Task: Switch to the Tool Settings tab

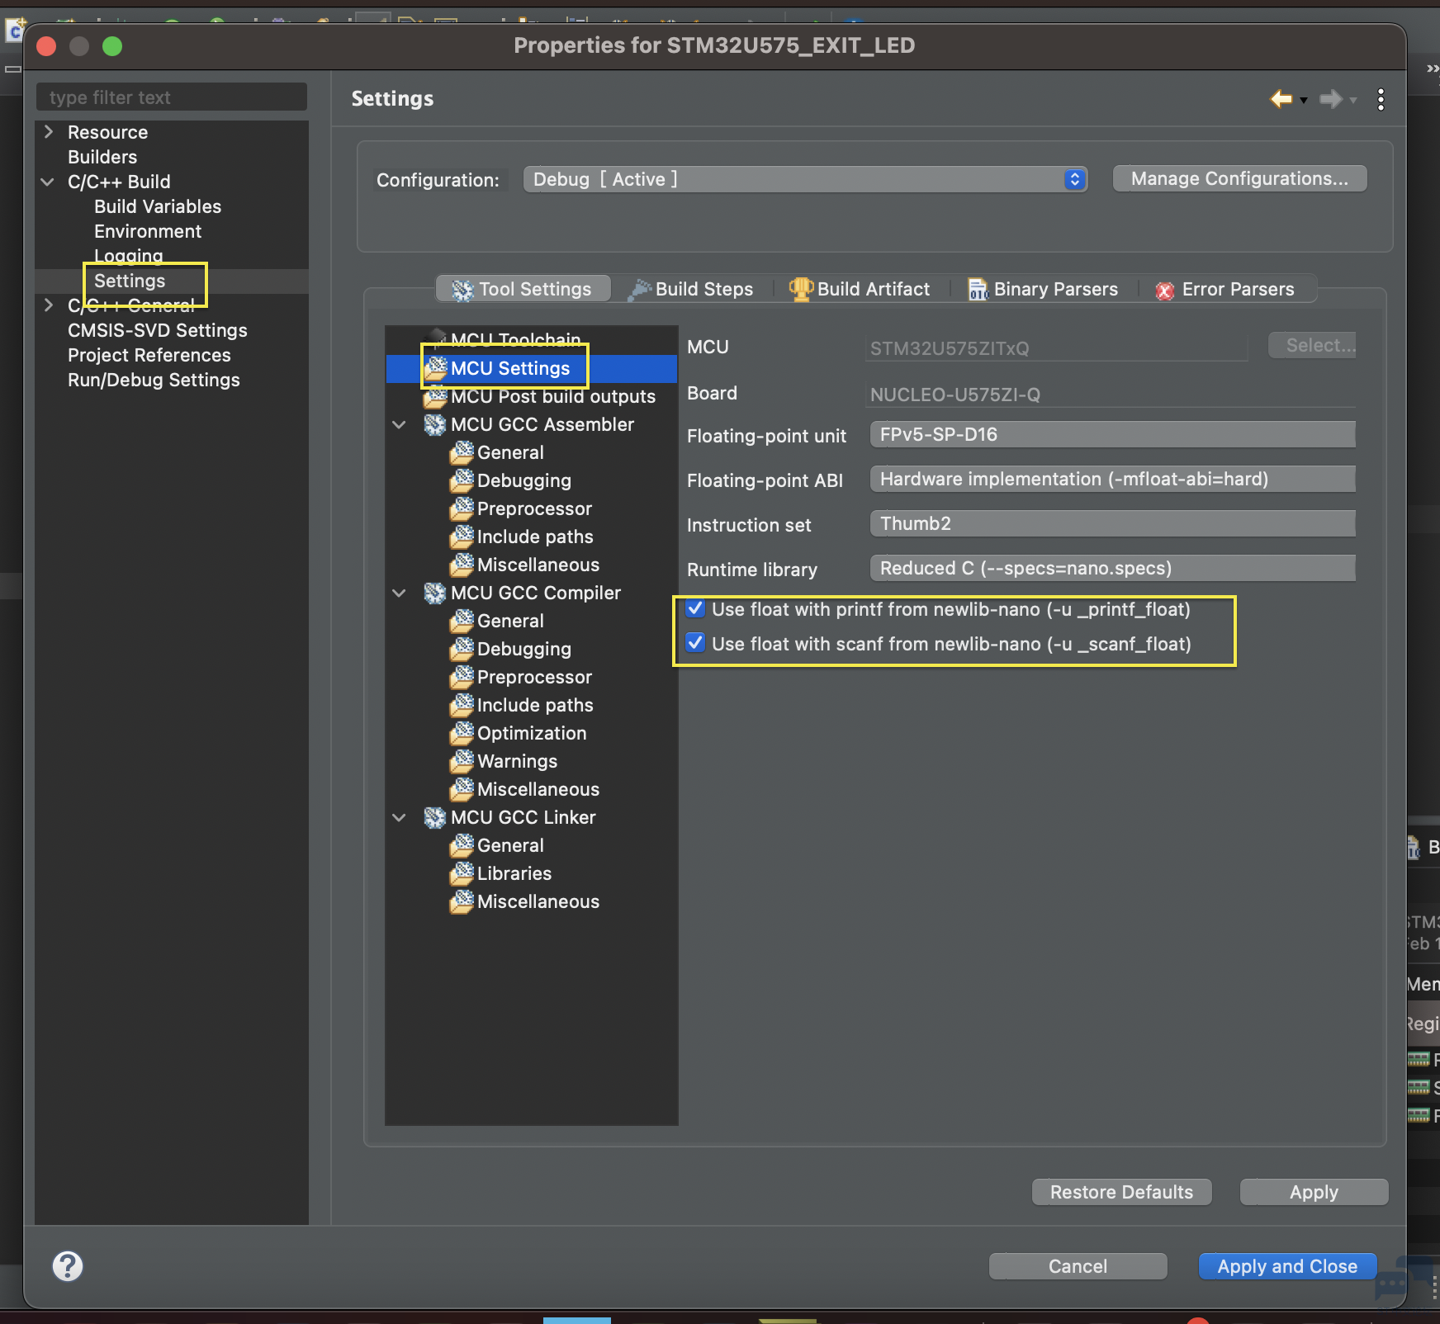Action: pyautogui.click(x=523, y=289)
